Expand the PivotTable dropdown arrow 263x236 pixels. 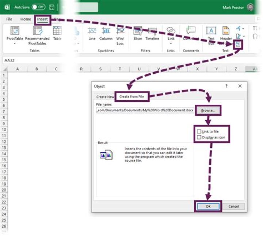(x=15, y=43)
